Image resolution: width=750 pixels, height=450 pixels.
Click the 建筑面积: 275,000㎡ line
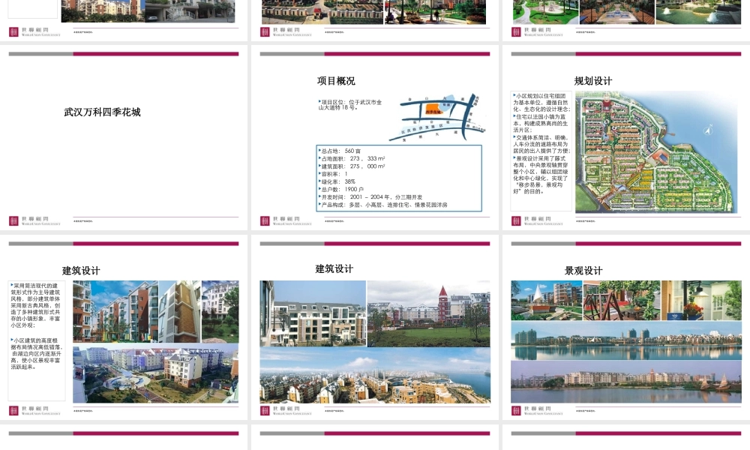[x=352, y=166]
